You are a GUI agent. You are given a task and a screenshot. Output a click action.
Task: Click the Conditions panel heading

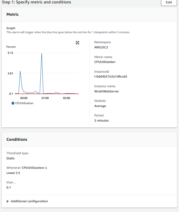pos(17,139)
